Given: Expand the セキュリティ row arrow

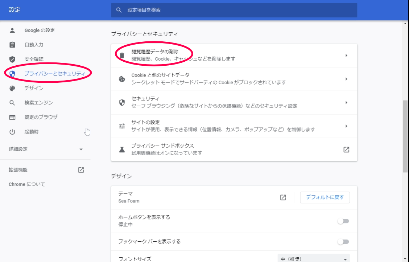Looking at the screenshot, I should (x=346, y=102).
